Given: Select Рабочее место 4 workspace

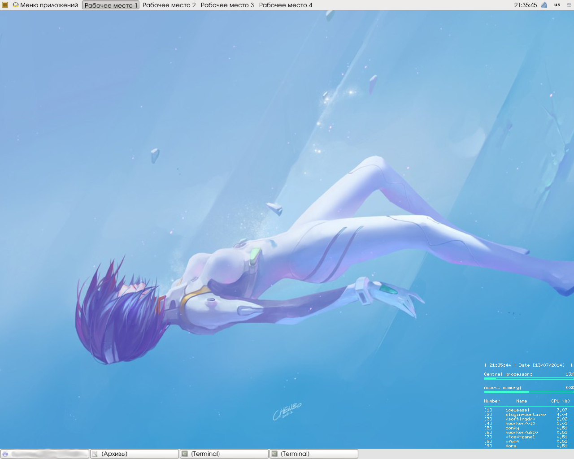Looking at the screenshot, I should coord(286,5).
